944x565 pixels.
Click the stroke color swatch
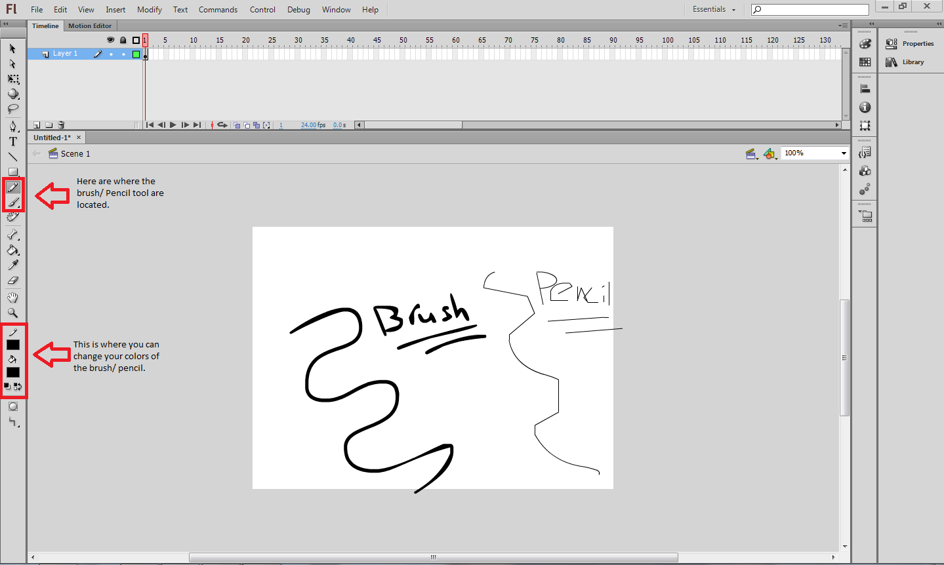point(13,345)
